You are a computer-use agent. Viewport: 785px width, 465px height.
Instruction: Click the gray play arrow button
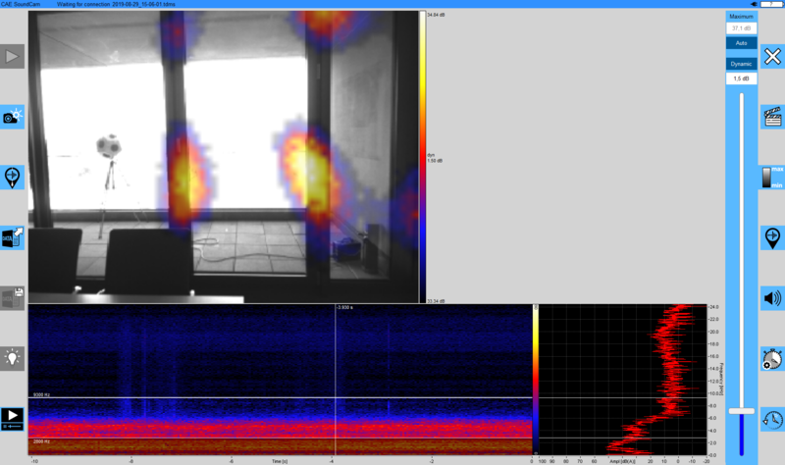pyautogui.click(x=12, y=57)
